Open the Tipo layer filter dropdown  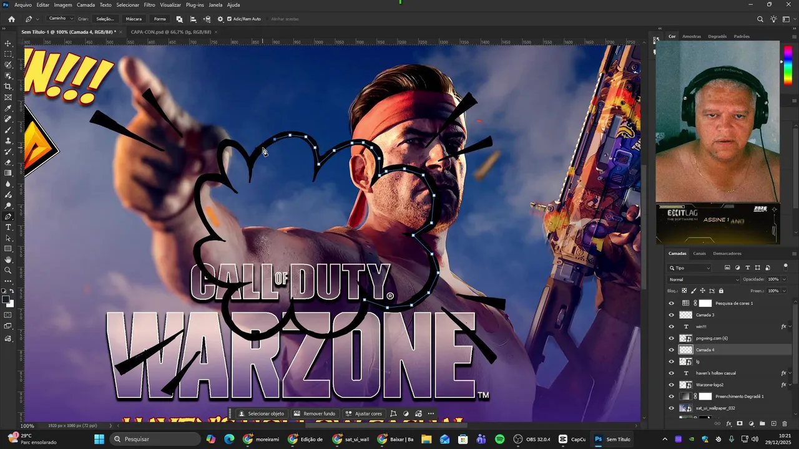pyautogui.click(x=690, y=268)
